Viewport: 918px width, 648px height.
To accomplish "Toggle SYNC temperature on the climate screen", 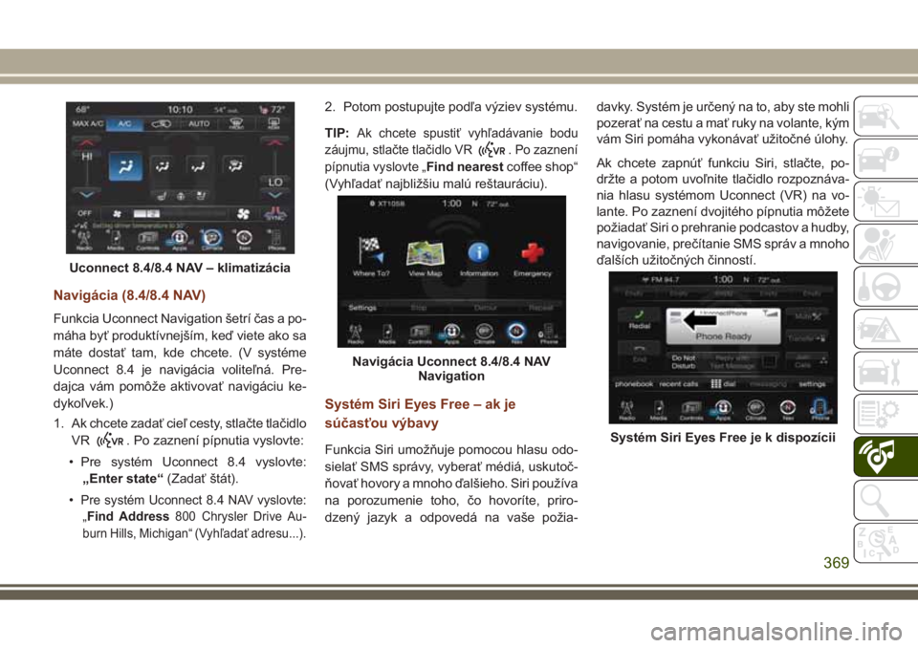I will click(x=274, y=214).
